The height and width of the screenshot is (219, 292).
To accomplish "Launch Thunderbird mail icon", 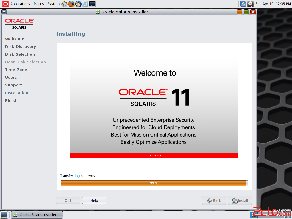I will tap(78, 4).
